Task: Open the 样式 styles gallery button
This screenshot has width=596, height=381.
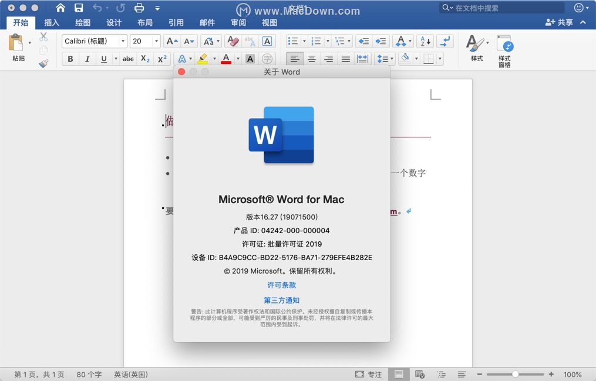Action: 477,48
